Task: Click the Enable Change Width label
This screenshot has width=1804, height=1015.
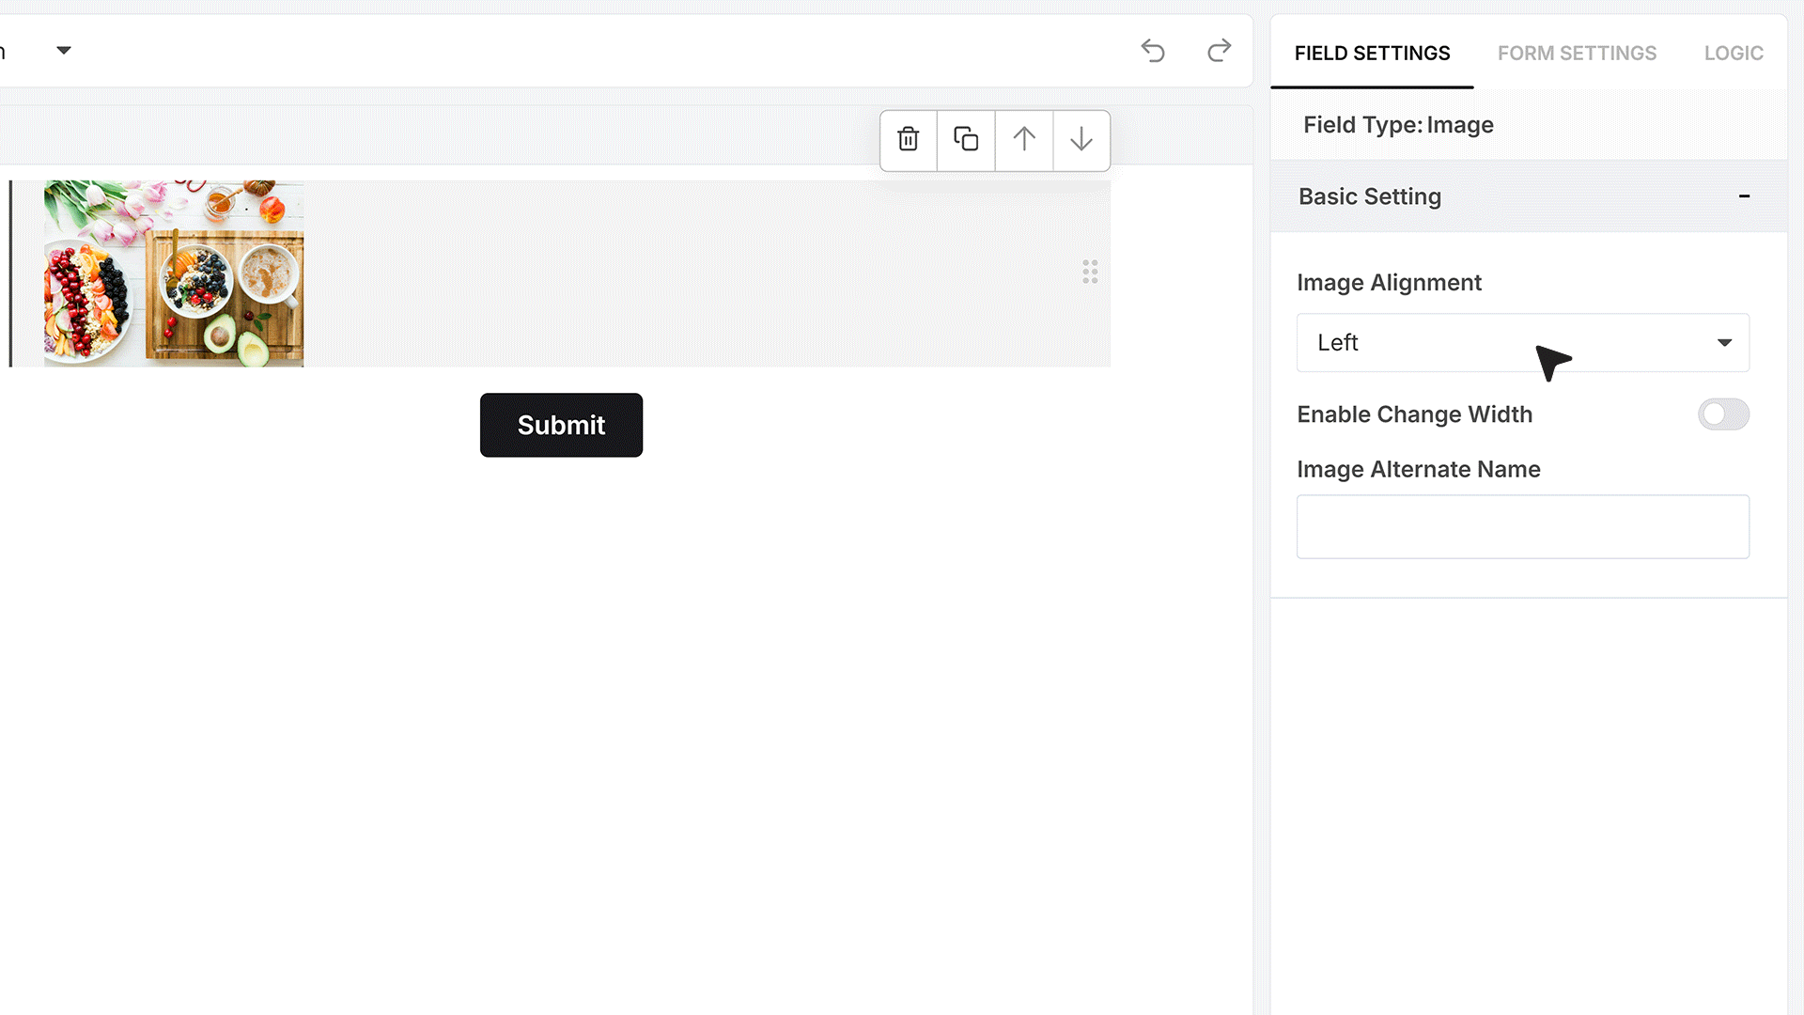Action: click(1414, 414)
